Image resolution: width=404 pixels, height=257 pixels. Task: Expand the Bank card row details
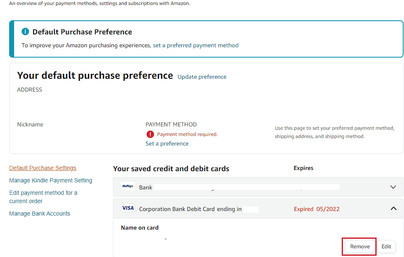tap(393, 187)
